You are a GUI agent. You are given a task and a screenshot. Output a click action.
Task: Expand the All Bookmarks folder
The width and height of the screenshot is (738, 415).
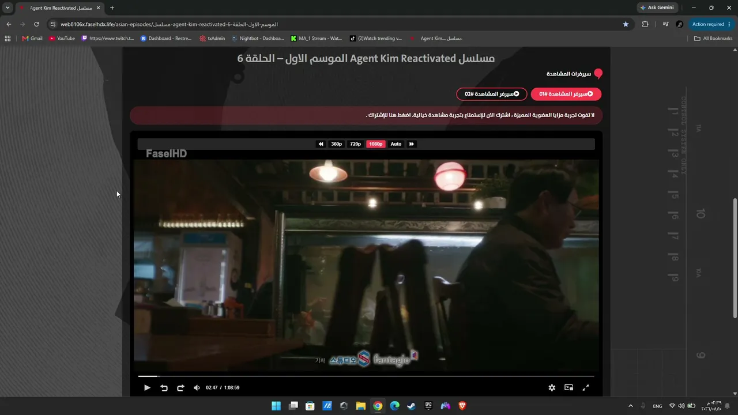[x=713, y=39]
